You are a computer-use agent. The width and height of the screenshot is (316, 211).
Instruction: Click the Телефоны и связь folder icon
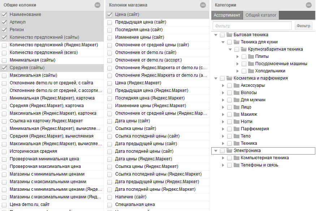pos(236,165)
